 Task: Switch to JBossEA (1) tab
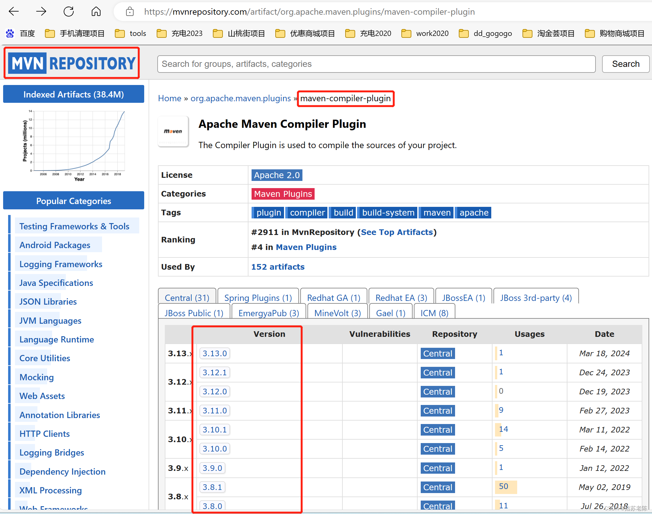(463, 297)
